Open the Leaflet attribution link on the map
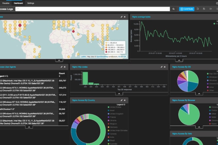The height and width of the screenshot is (145, 218). [x=83, y=57]
